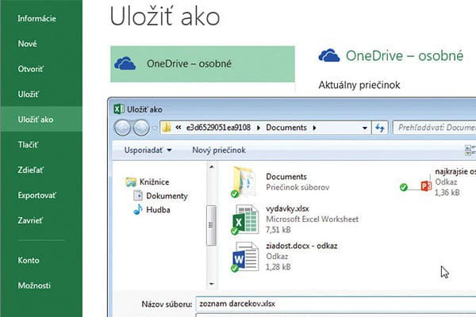Click the folder icon in the address bar
This screenshot has width=476, height=317.
point(166,128)
